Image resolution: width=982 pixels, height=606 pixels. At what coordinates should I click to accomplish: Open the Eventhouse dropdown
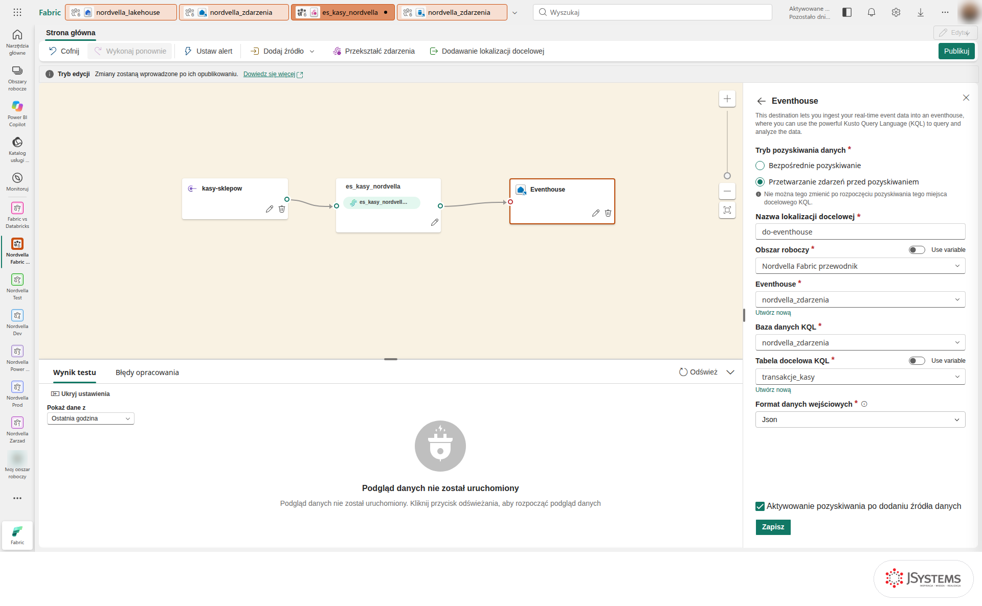(x=860, y=300)
